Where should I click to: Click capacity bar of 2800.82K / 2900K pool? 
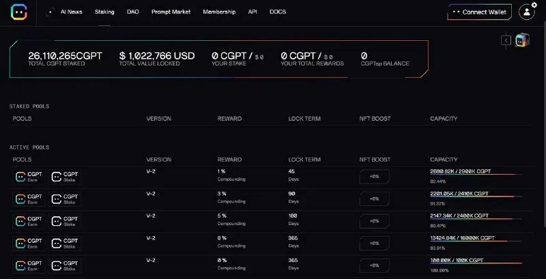tap(476, 174)
